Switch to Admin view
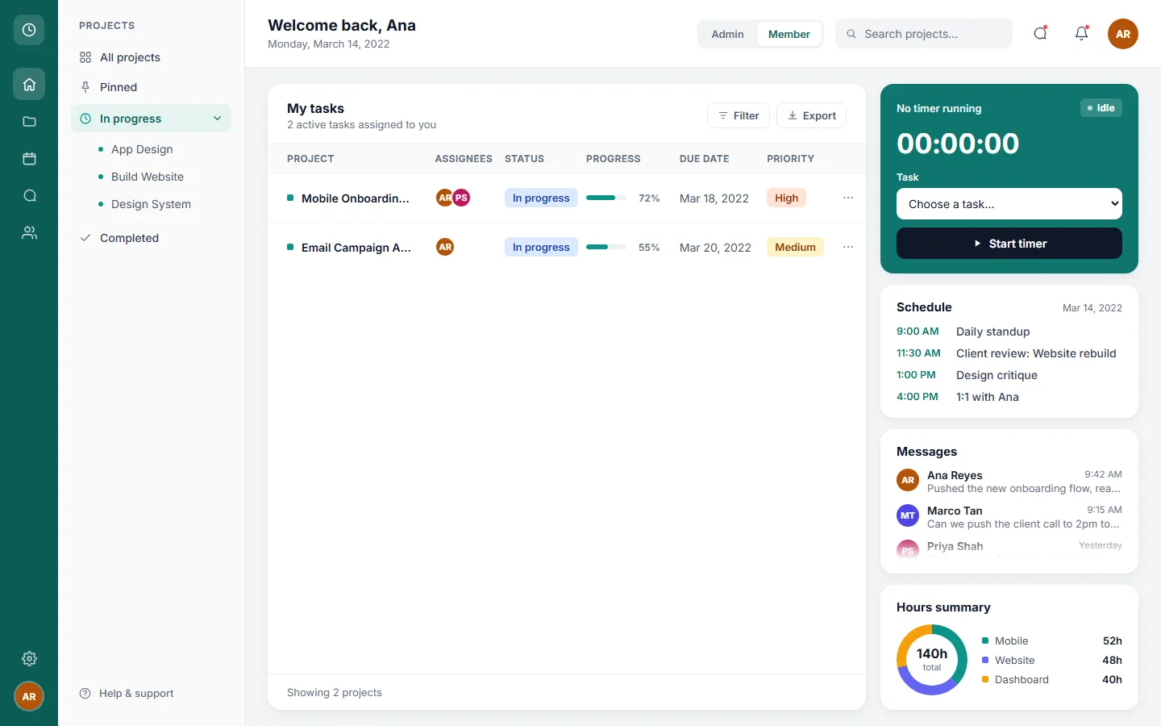This screenshot has width=1161, height=726. [x=727, y=34]
